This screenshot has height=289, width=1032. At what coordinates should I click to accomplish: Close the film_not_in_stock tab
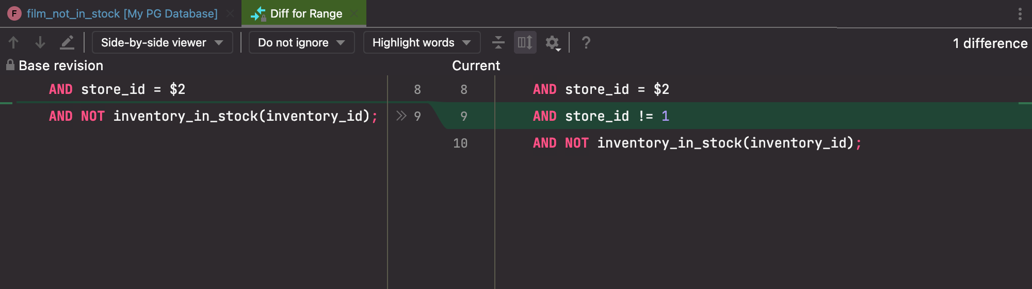click(231, 13)
